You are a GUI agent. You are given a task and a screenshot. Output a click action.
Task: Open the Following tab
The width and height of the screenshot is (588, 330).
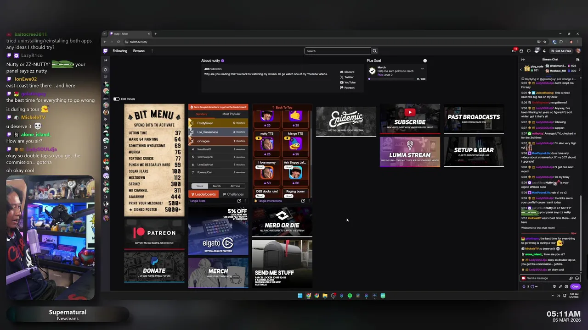(120, 51)
